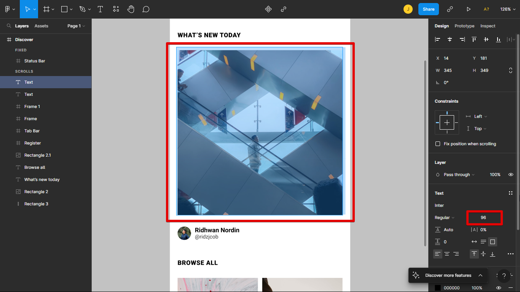Align selection to the top
Viewport: 520px width, 292px height.
point(474,39)
